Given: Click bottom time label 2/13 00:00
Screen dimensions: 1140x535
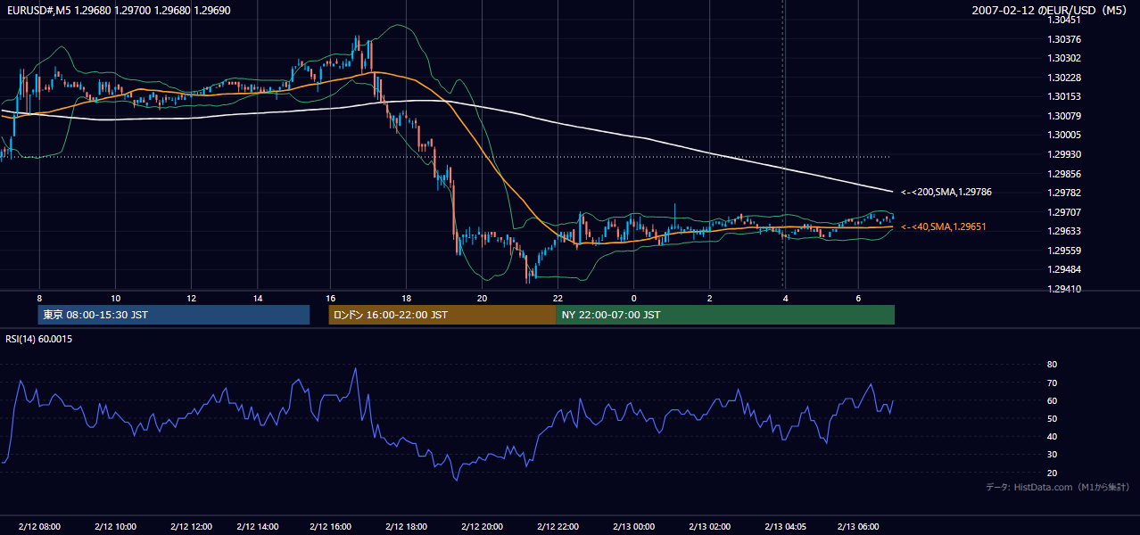Looking at the screenshot, I should 633,526.
